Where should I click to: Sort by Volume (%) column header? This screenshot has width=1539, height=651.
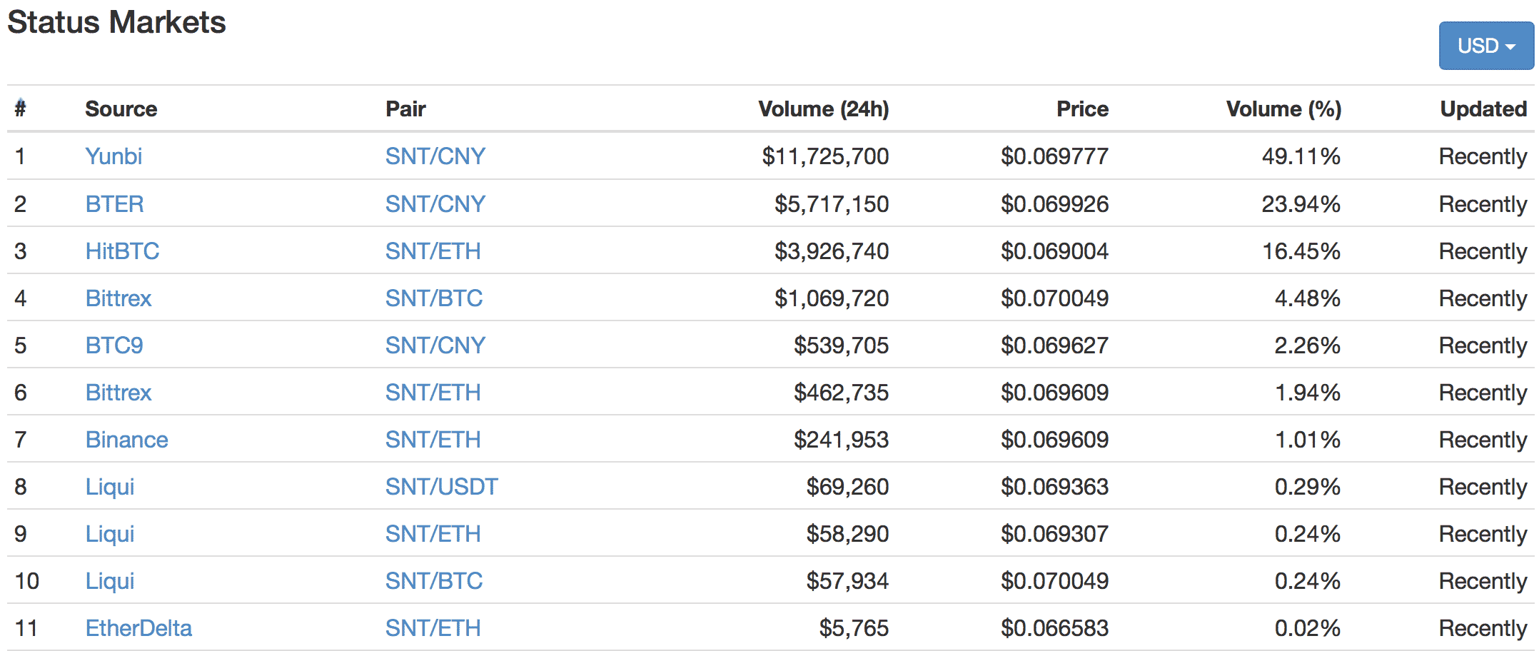pyautogui.click(x=1283, y=108)
